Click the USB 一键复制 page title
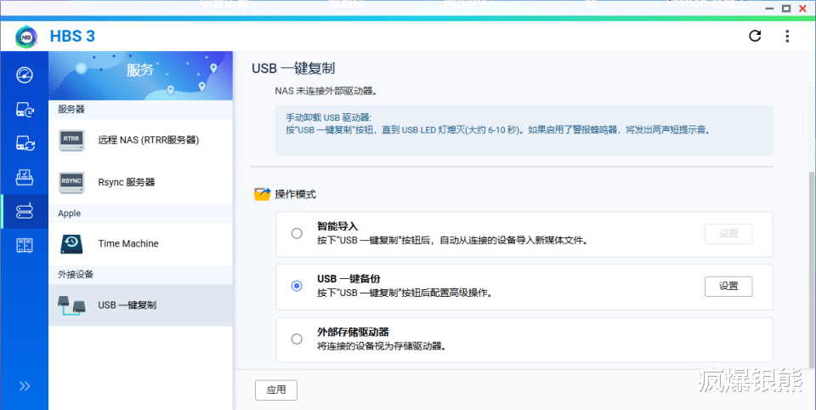 293,68
